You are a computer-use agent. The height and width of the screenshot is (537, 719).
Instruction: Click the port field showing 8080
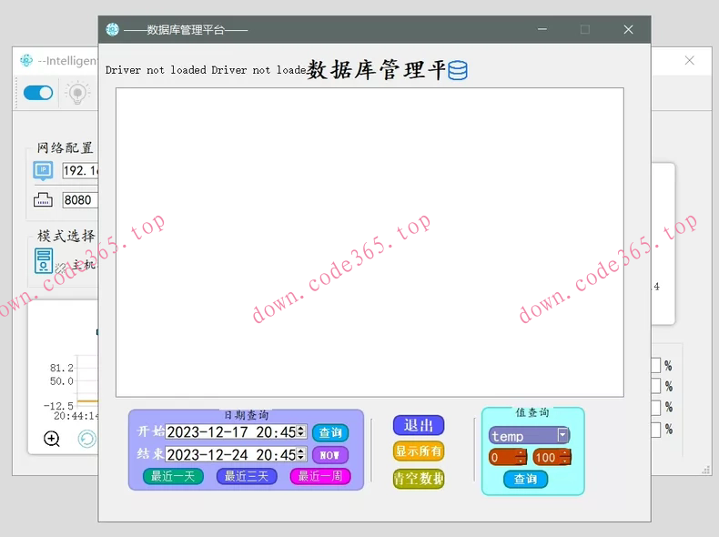pyautogui.click(x=80, y=200)
